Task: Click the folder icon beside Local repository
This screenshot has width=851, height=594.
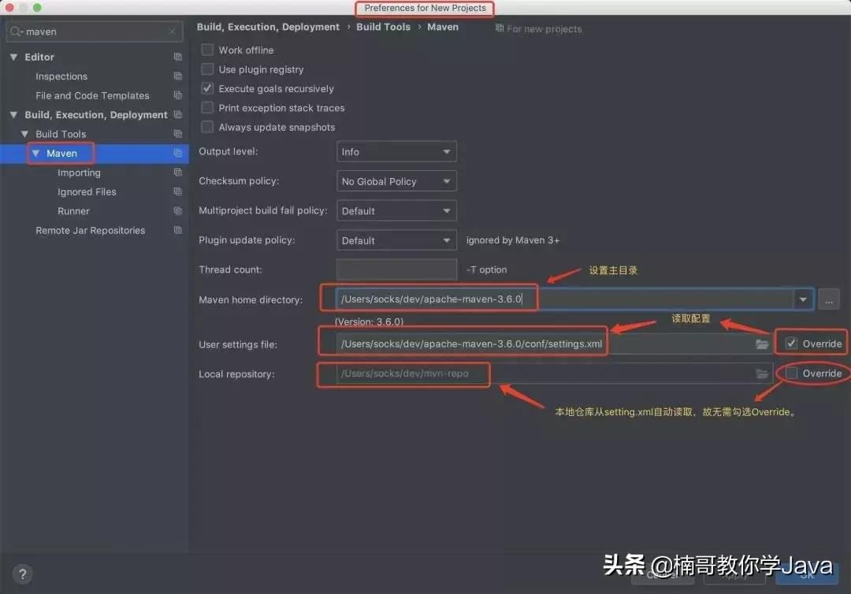Action: click(761, 373)
